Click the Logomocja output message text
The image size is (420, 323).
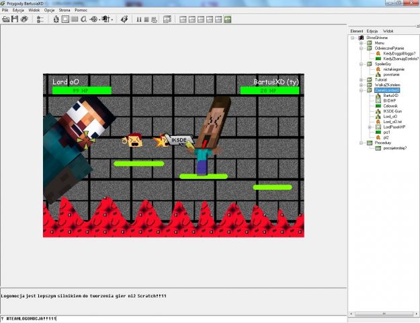(x=83, y=296)
